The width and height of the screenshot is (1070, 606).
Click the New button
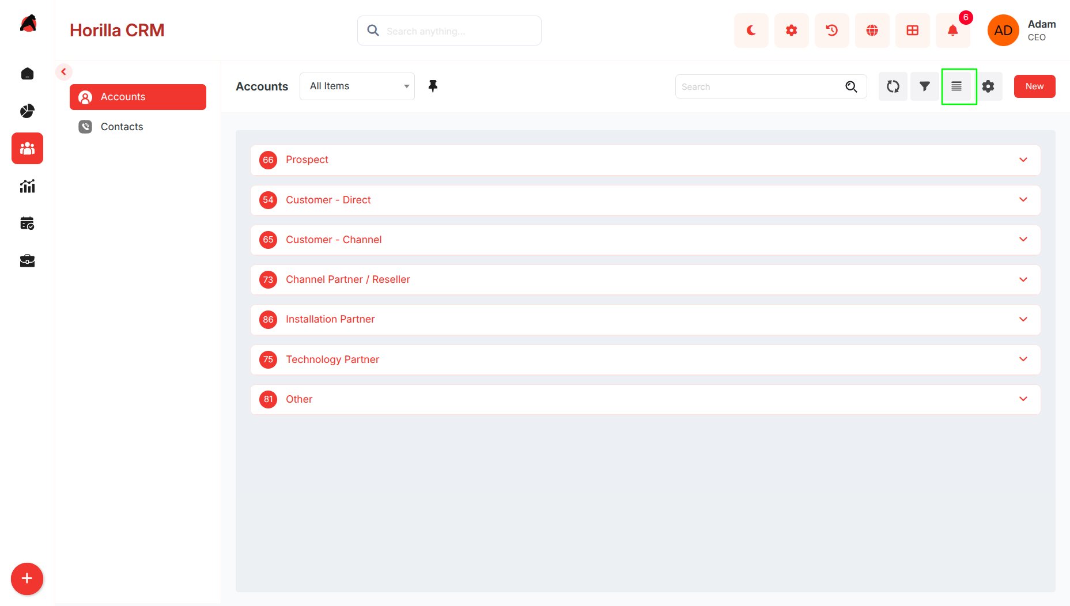point(1034,86)
